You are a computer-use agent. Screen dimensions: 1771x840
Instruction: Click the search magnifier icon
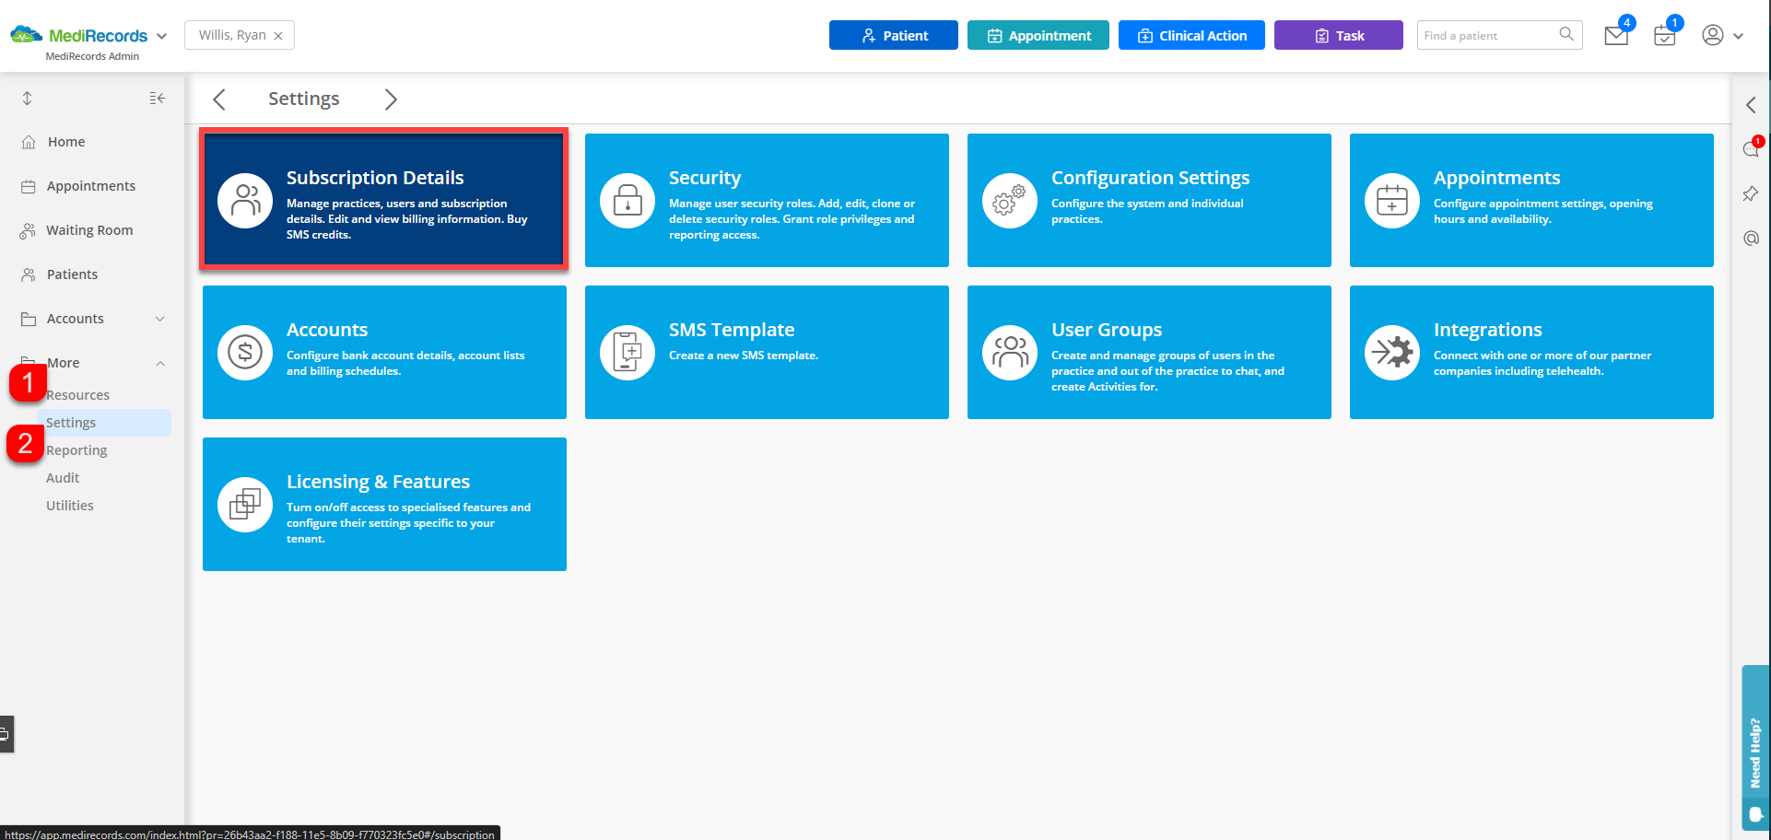click(1566, 34)
